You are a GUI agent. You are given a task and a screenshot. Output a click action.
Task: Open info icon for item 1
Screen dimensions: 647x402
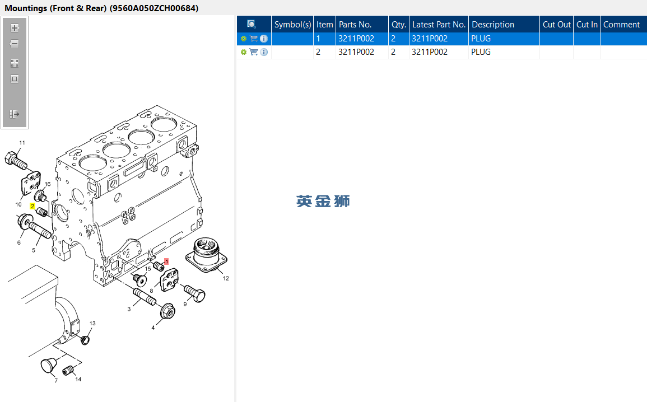[x=264, y=39]
